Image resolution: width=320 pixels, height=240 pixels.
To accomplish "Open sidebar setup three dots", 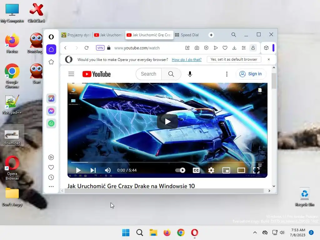I will pyautogui.click(x=51, y=187).
